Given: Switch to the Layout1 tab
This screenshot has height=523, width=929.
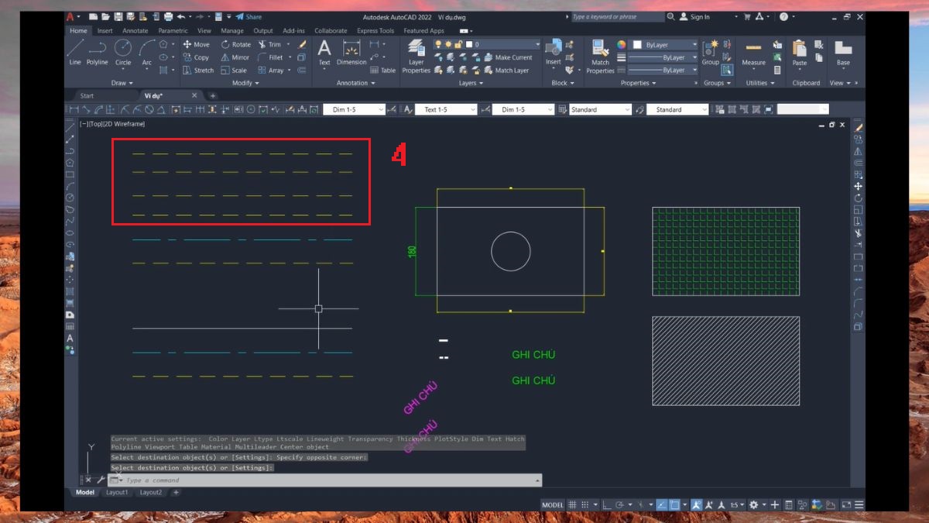Looking at the screenshot, I should coord(116,492).
